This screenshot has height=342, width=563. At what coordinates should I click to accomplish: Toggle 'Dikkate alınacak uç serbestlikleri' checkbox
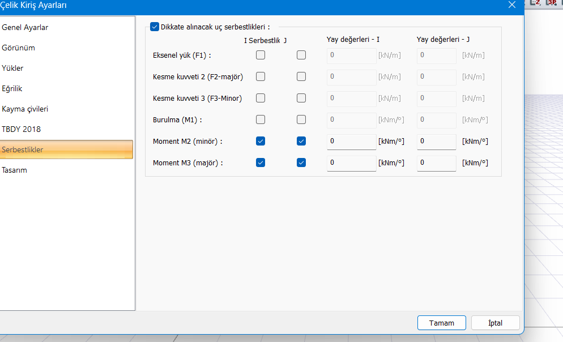(155, 26)
